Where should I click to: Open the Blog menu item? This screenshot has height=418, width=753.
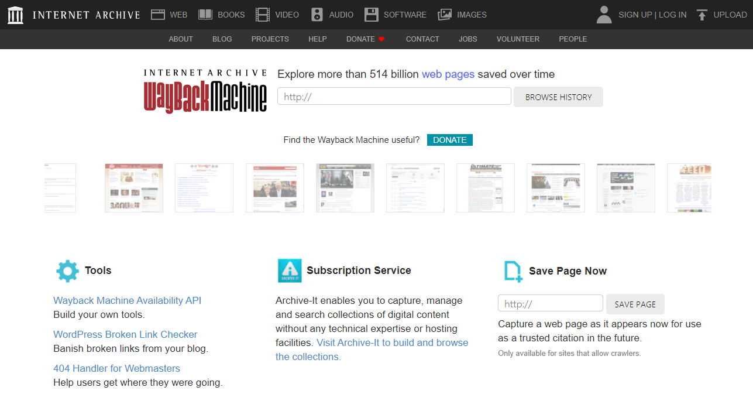[x=222, y=39]
